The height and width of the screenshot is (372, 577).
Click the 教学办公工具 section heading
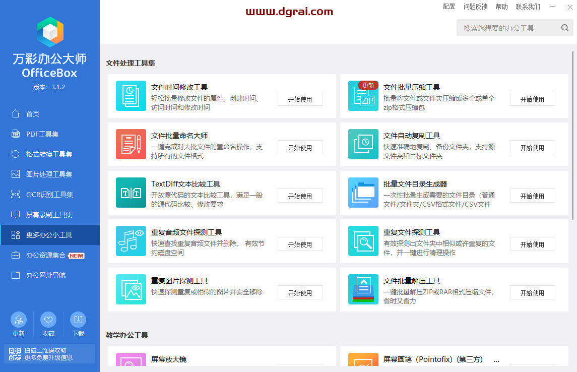click(x=127, y=335)
